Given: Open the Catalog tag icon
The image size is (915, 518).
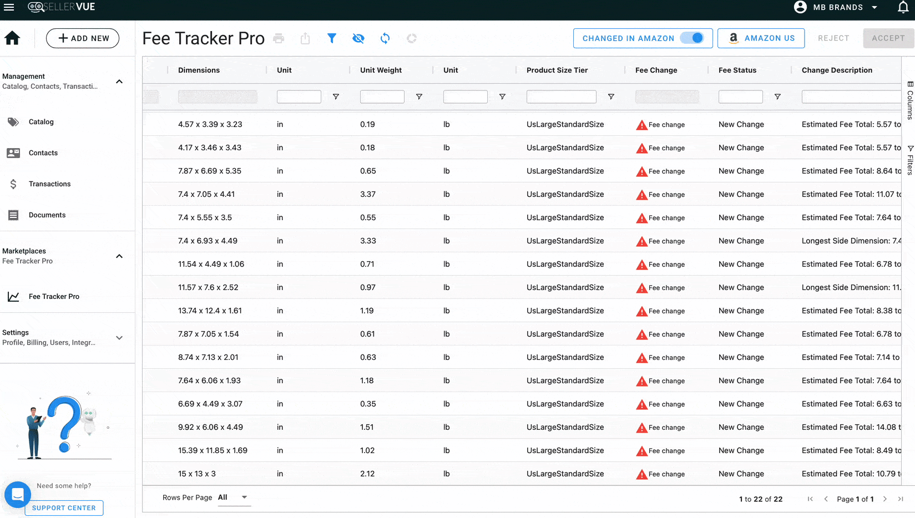Looking at the screenshot, I should pos(13,122).
